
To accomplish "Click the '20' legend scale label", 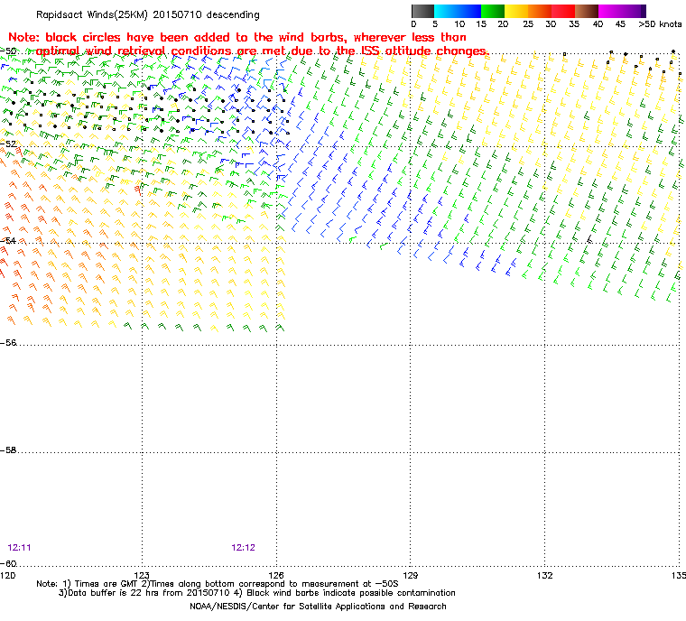I will 503,24.
